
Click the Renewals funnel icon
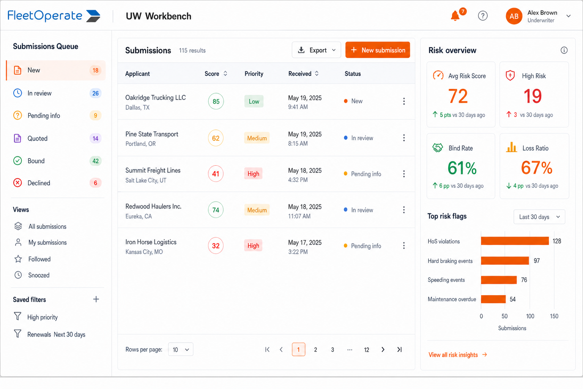tap(17, 334)
